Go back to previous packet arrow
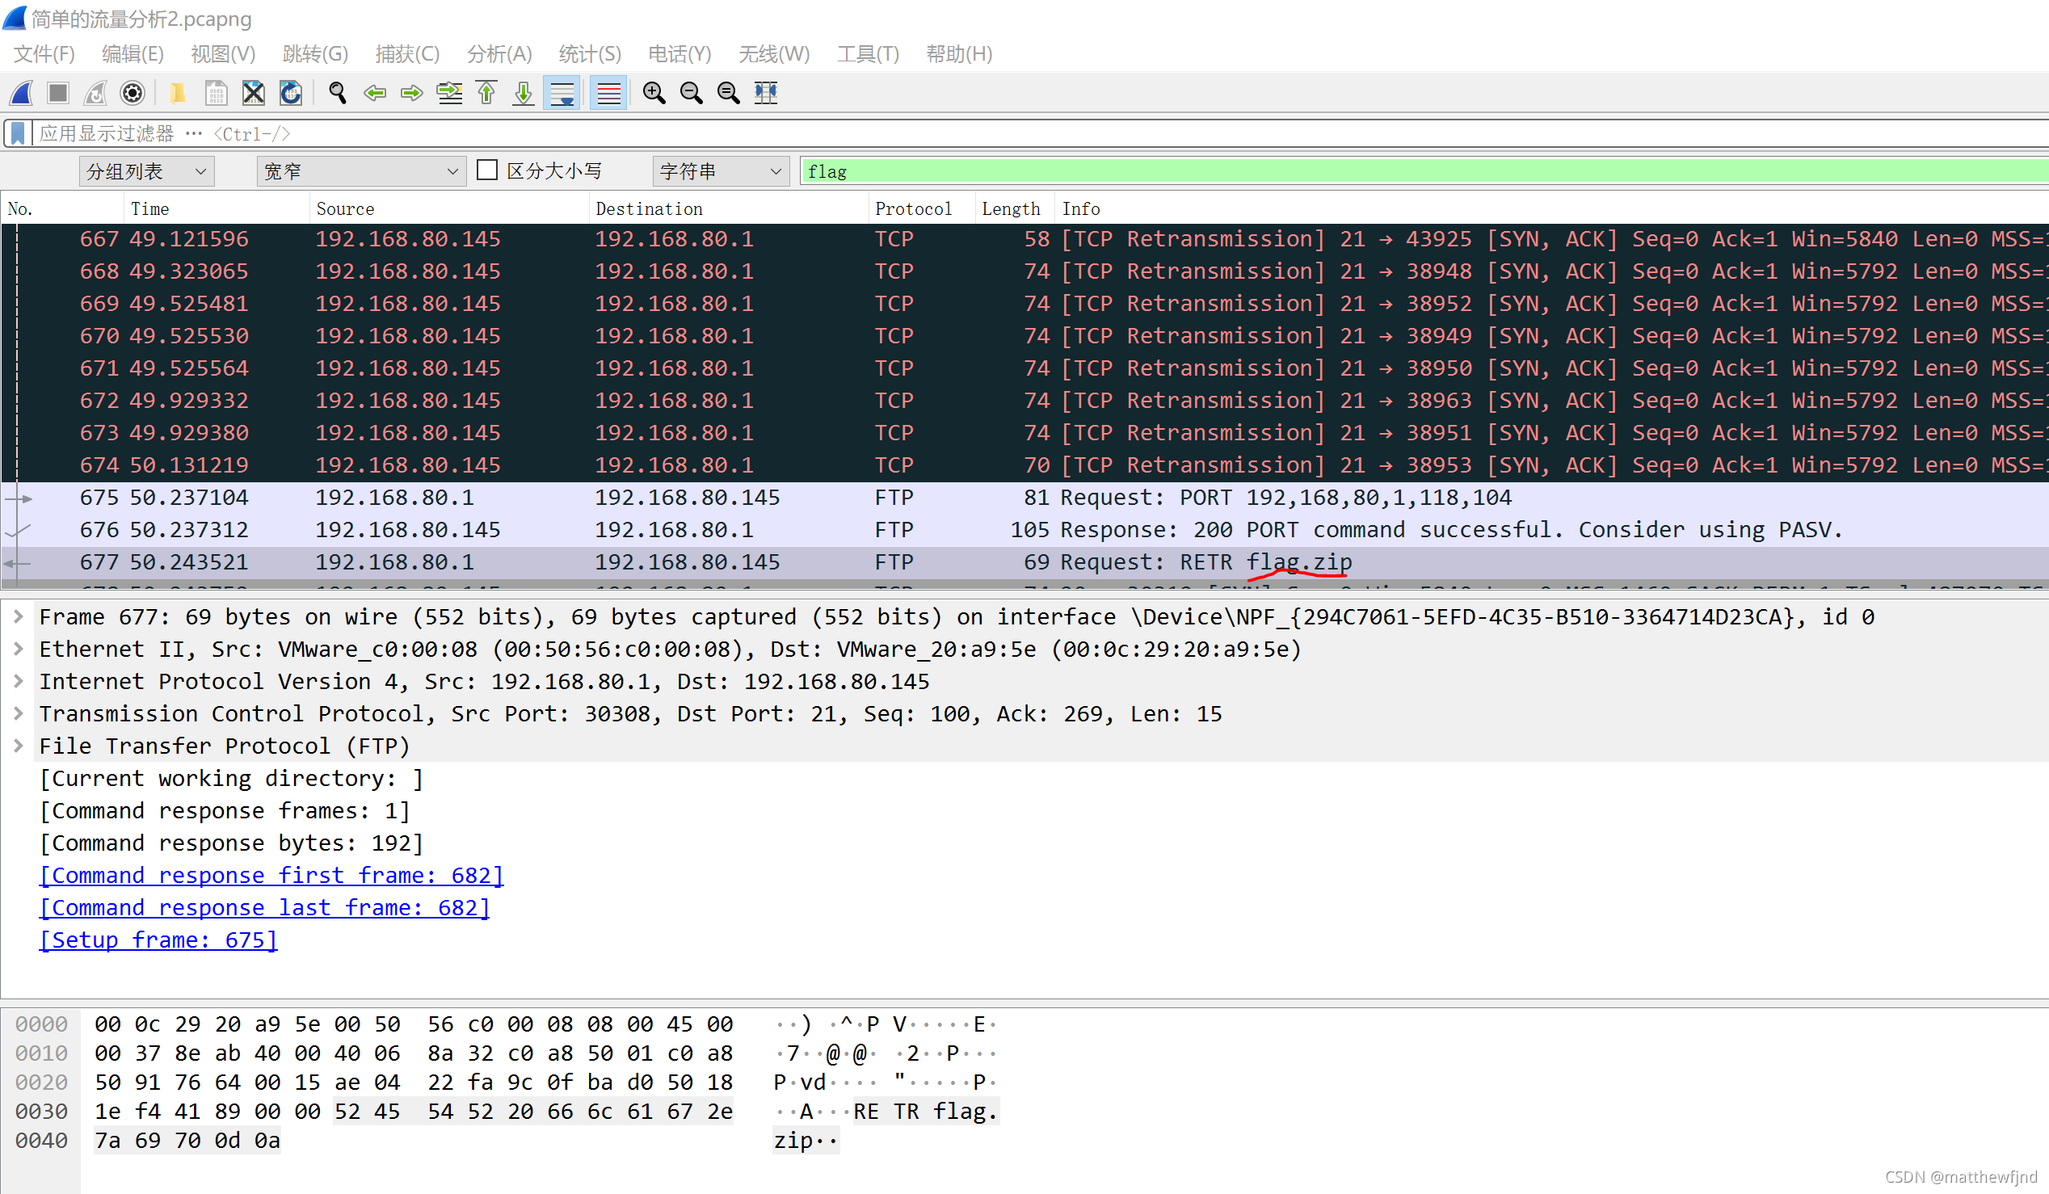Viewport: 2049px width, 1194px height. pyautogui.click(x=375, y=93)
